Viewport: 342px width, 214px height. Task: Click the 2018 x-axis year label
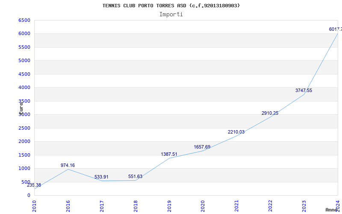coord(136,206)
